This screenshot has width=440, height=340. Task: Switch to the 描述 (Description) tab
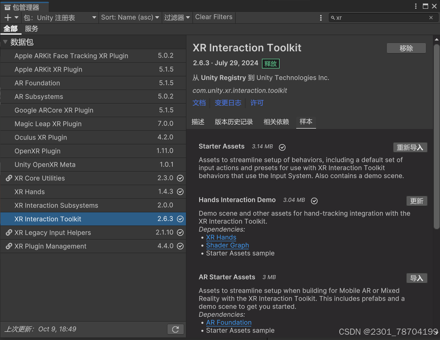tap(198, 122)
